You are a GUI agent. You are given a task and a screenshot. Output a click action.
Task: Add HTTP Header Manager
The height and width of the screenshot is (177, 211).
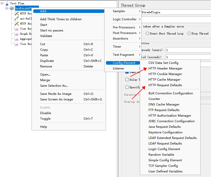(165, 68)
